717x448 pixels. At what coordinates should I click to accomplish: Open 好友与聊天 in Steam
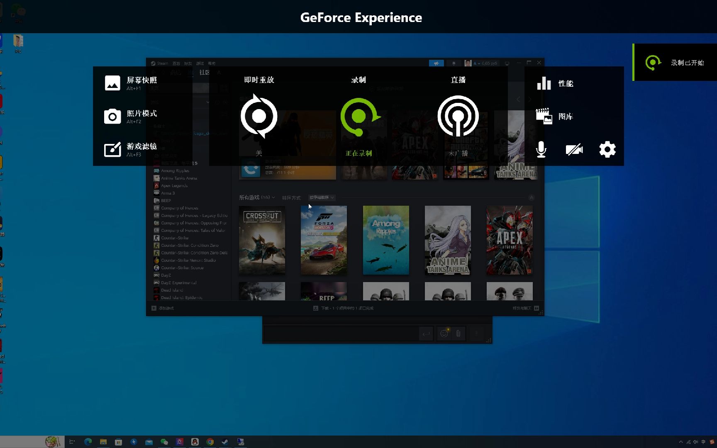[525, 308]
